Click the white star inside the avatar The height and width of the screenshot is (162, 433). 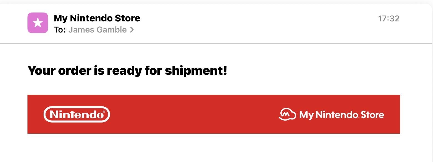pos(38,23)
